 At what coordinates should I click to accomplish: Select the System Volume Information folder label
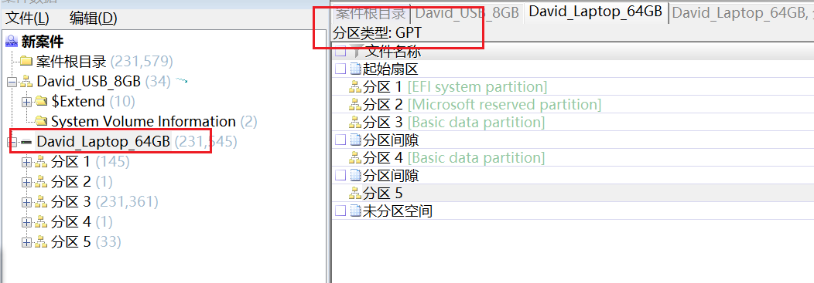(143, 122)
